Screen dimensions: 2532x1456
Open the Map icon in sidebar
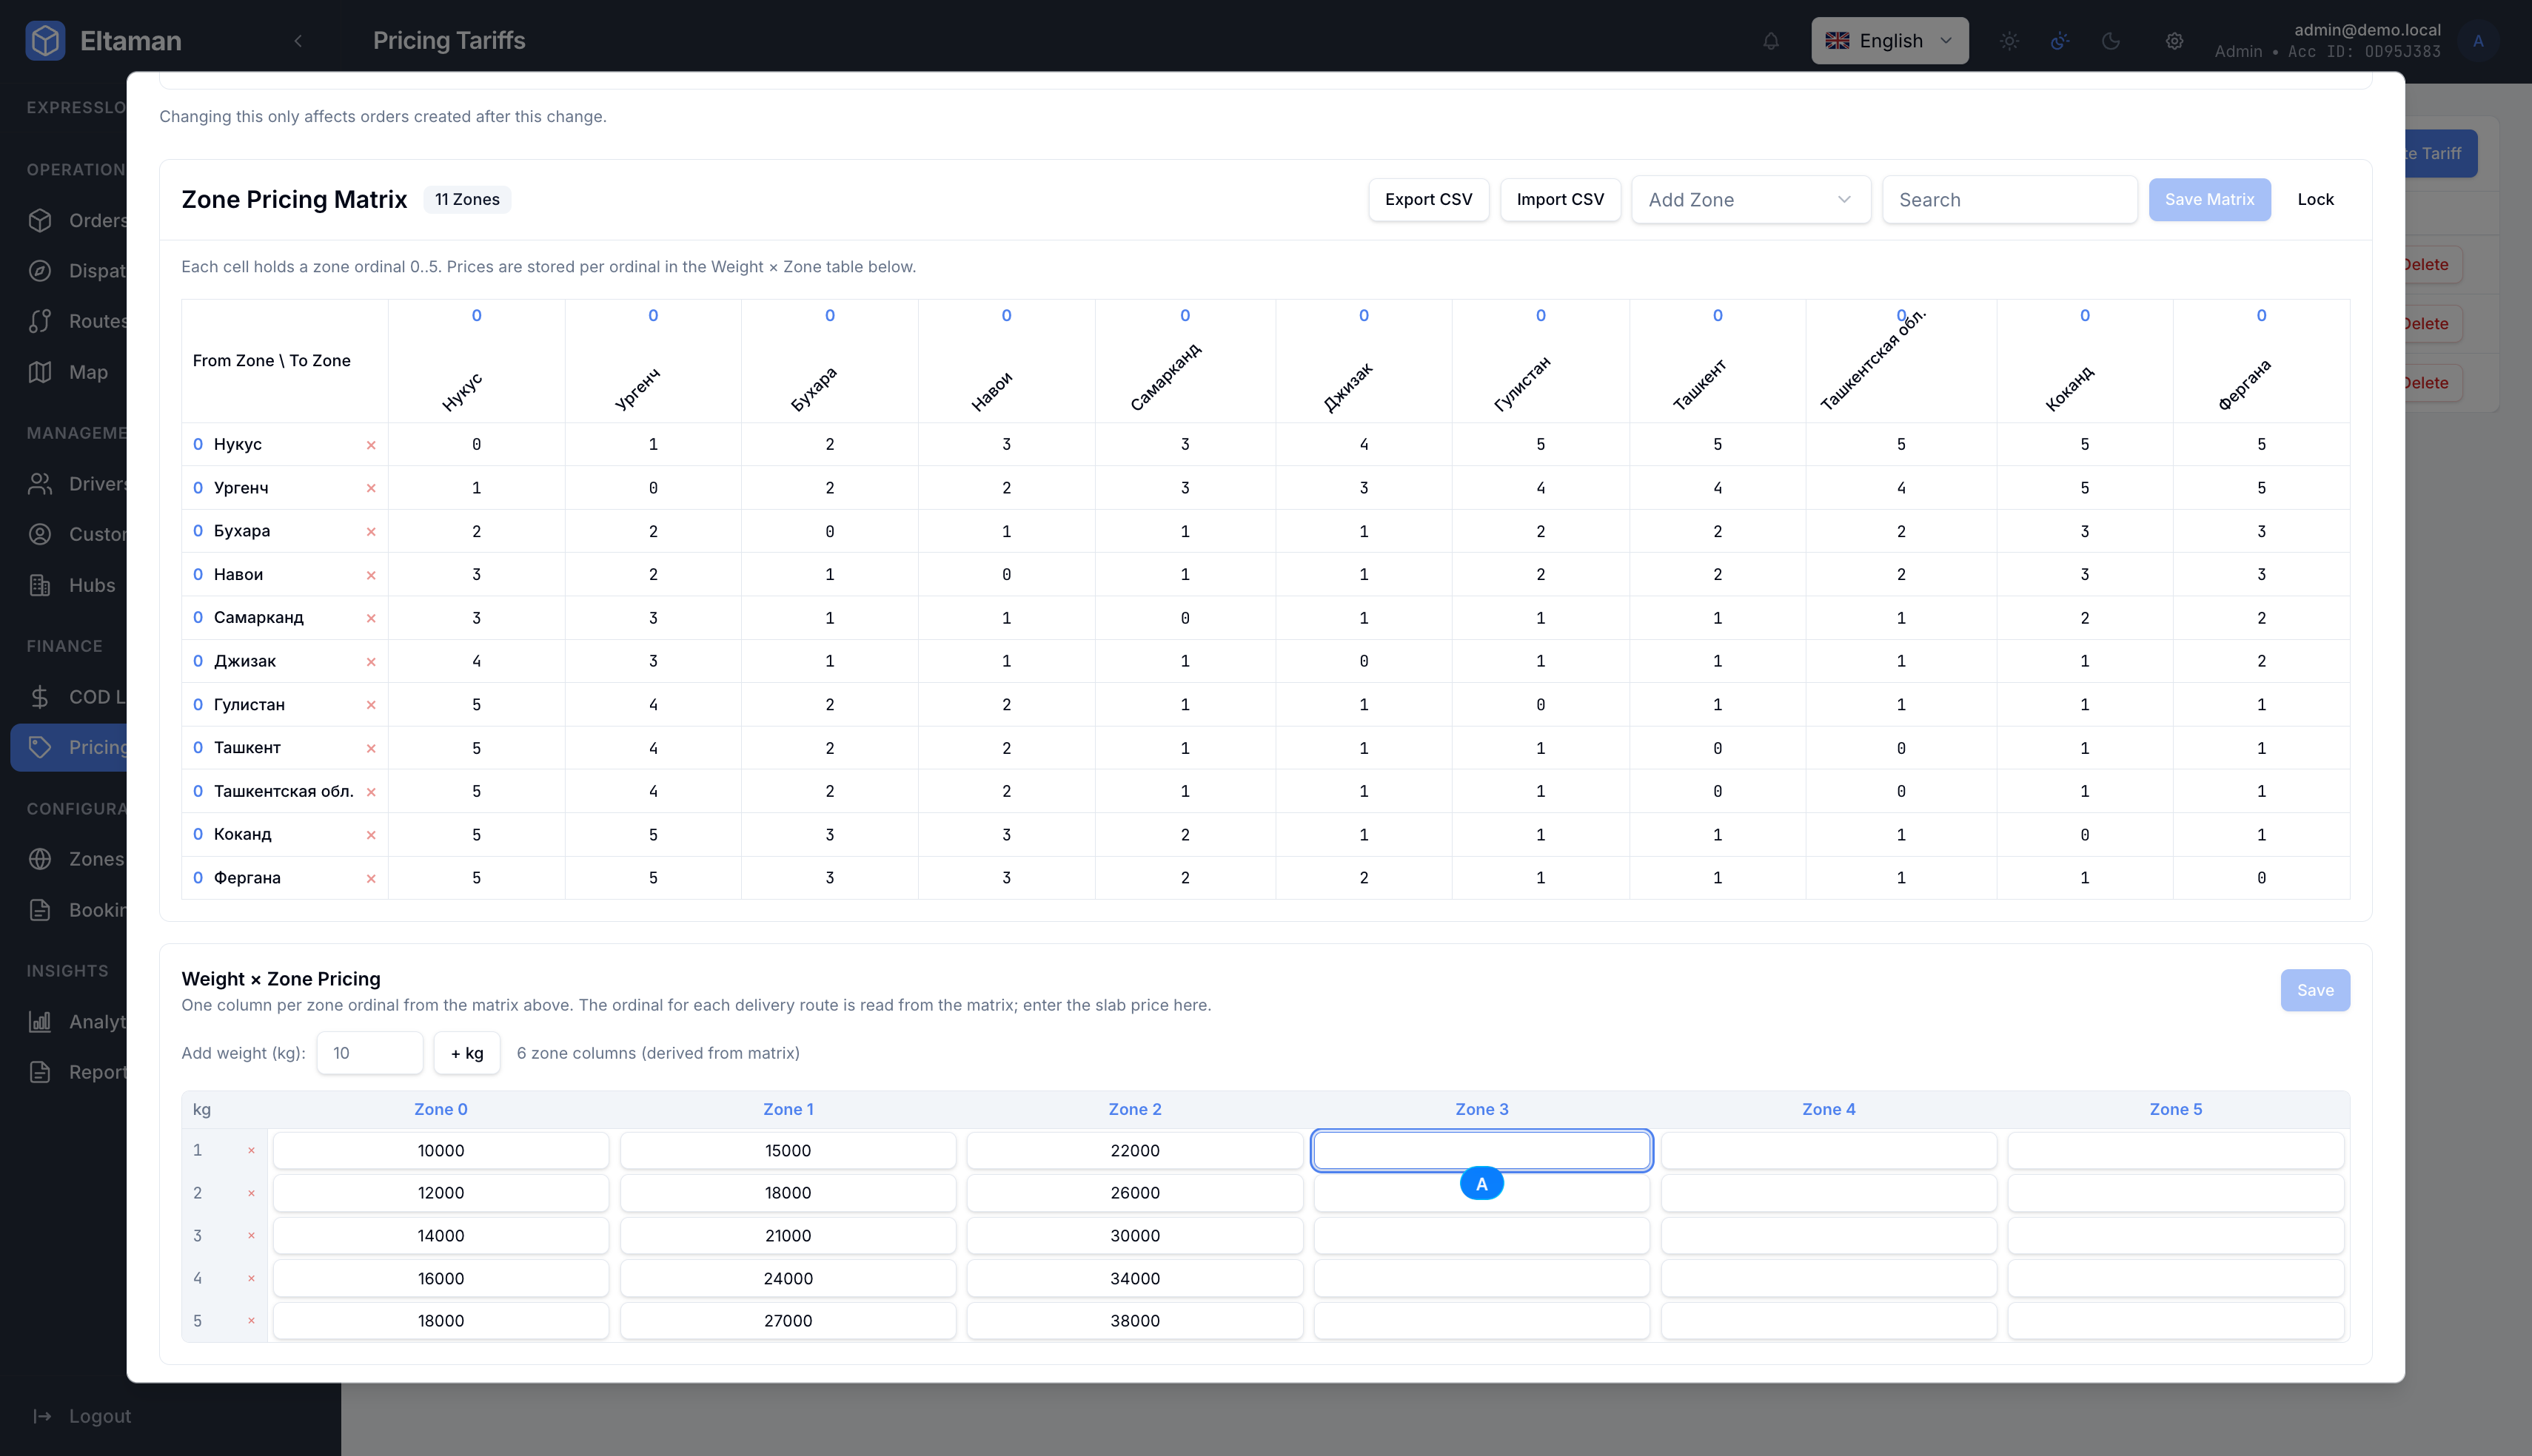[40, 372]
